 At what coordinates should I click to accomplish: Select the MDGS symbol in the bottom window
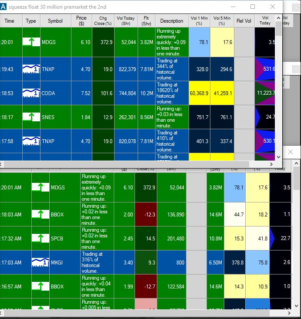[58, 187]
